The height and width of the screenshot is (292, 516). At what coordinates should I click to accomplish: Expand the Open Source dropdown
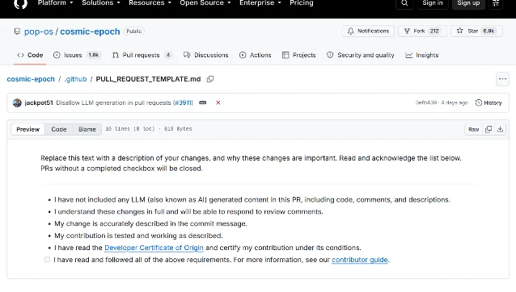pyautogui.click(x=205, y=3)
